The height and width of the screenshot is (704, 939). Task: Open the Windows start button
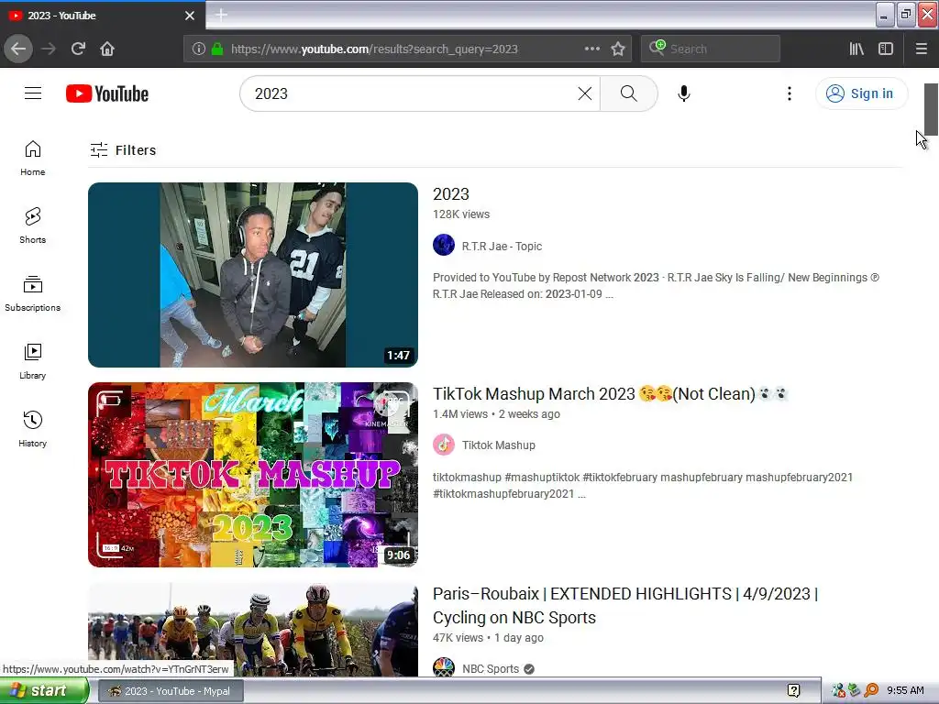click(x=44, y=691)
